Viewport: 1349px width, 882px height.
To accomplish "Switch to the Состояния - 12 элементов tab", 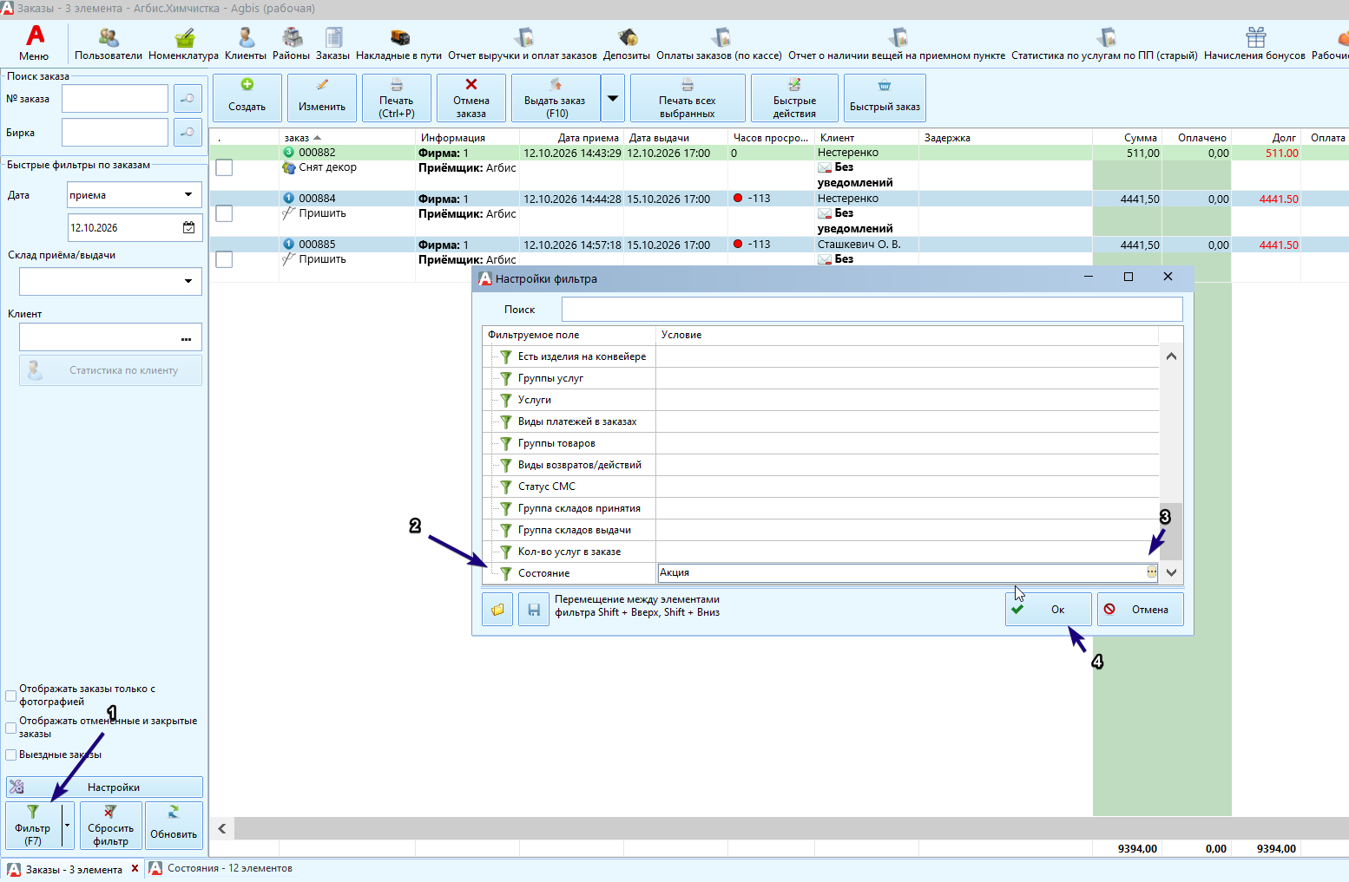I will pos(220,868).
